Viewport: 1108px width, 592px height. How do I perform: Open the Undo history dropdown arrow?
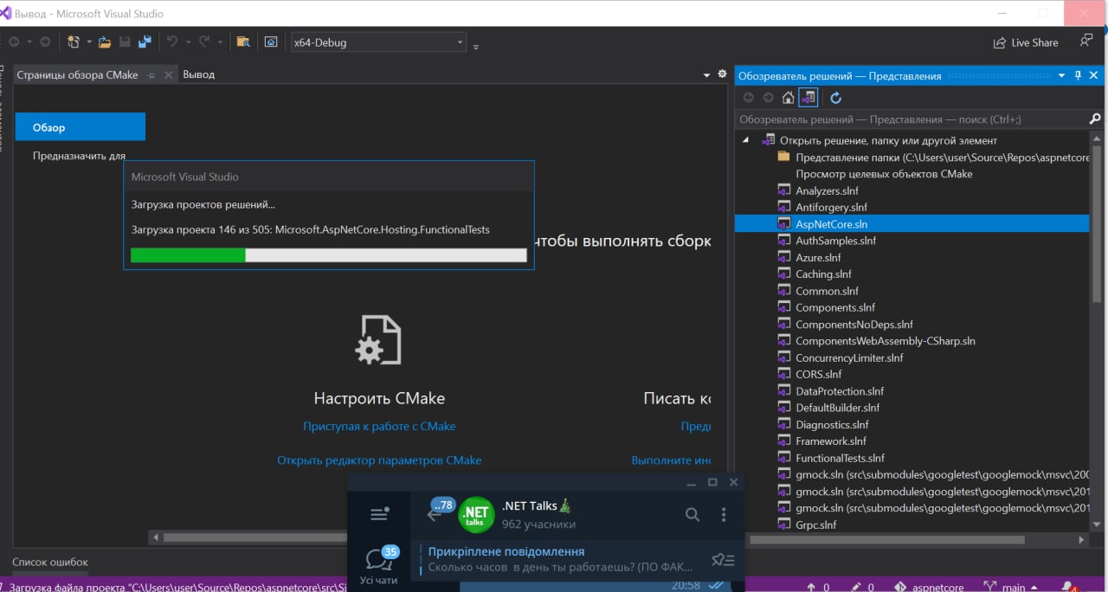(x=187, y=42)
